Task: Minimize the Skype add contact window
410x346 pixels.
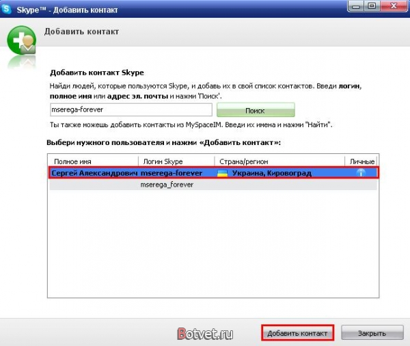Action: (x=355, y=7)
